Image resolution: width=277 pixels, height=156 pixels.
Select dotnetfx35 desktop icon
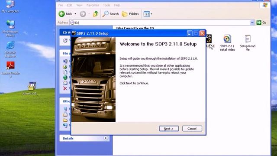pos(32,88)
